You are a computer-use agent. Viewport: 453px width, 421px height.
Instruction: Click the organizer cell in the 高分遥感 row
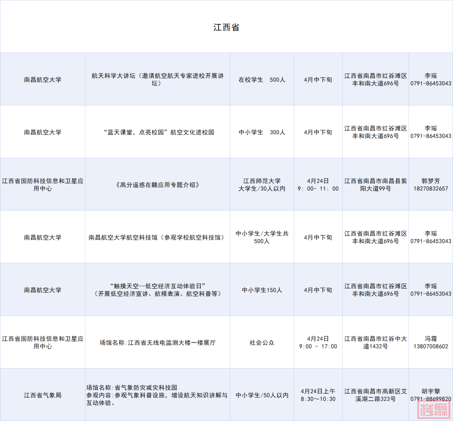click(x=43, y=184)
